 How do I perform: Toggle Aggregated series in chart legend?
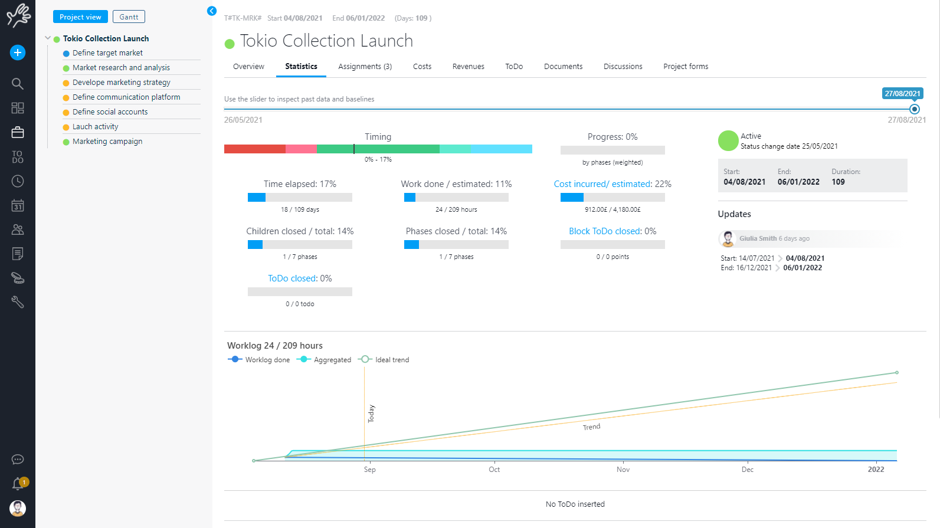coord(324,360)
